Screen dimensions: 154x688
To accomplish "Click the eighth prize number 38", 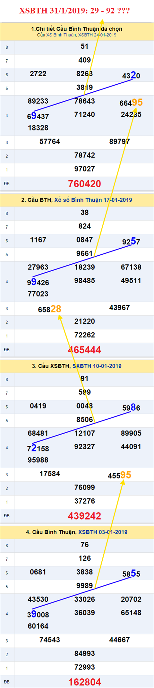I will coord(84,212).
